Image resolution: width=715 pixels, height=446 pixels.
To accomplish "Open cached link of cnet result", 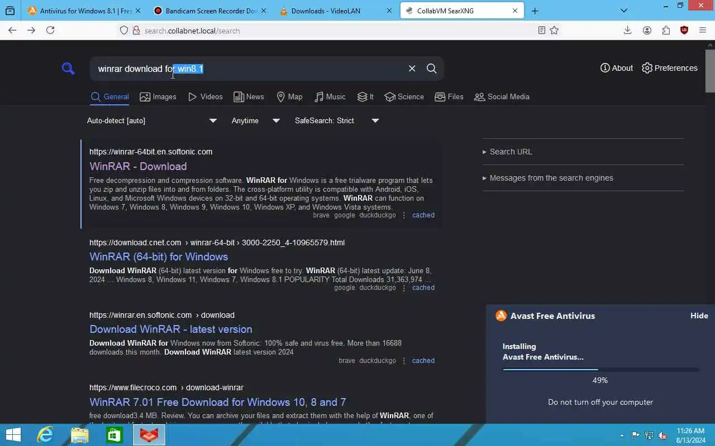I will [x=423, y=288].
